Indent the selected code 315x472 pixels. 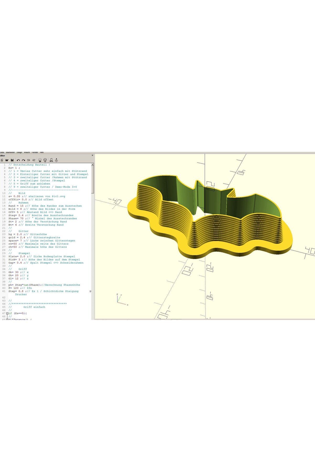coord(34,160)
